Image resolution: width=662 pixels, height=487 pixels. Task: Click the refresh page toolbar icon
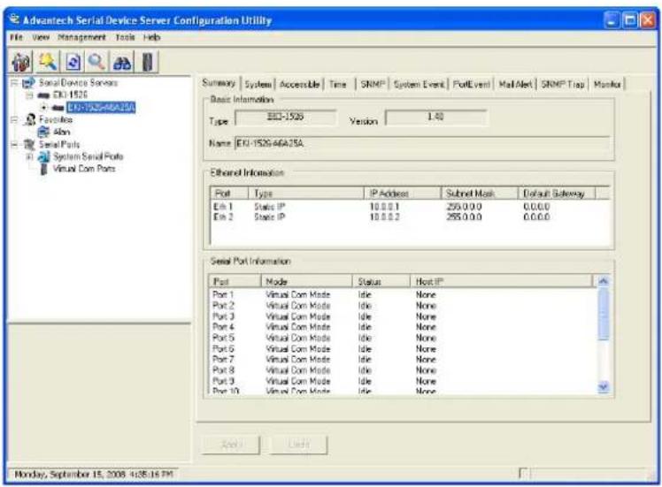[x=73, y=63]
